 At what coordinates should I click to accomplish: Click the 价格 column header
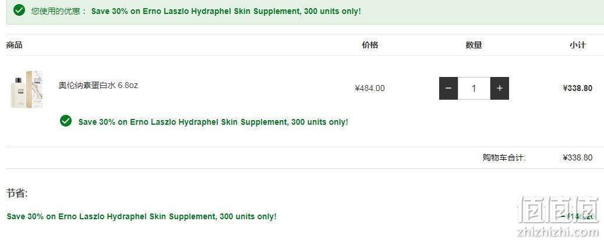point(370,45)
